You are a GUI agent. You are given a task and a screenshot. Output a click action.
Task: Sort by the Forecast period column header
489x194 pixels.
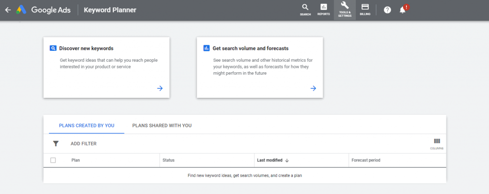point(366,160)
